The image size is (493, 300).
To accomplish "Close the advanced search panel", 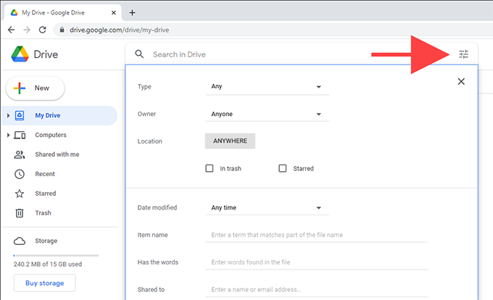I will pyautogui.click(x=461, y=82).
